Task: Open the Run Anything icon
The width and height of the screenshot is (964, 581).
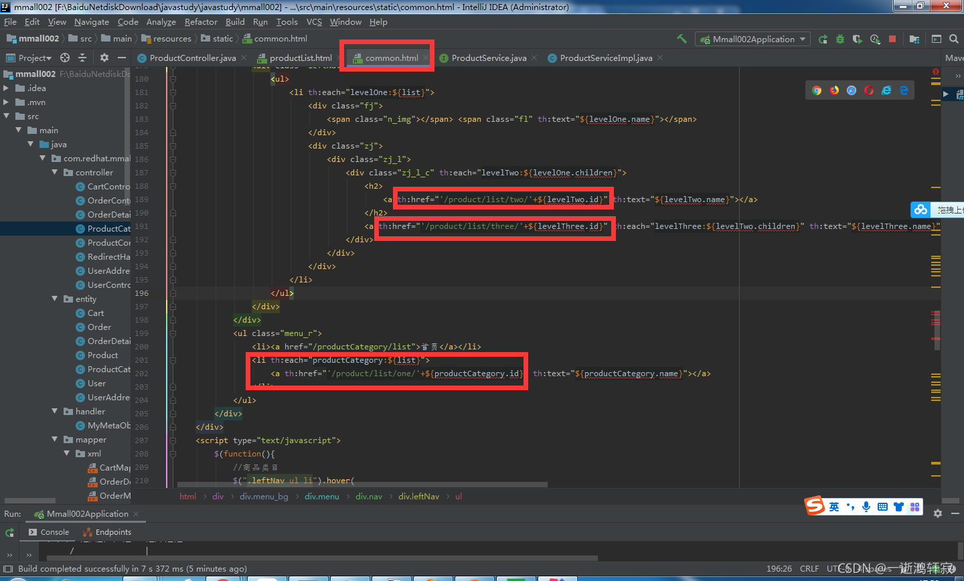Action: (937, 39)
